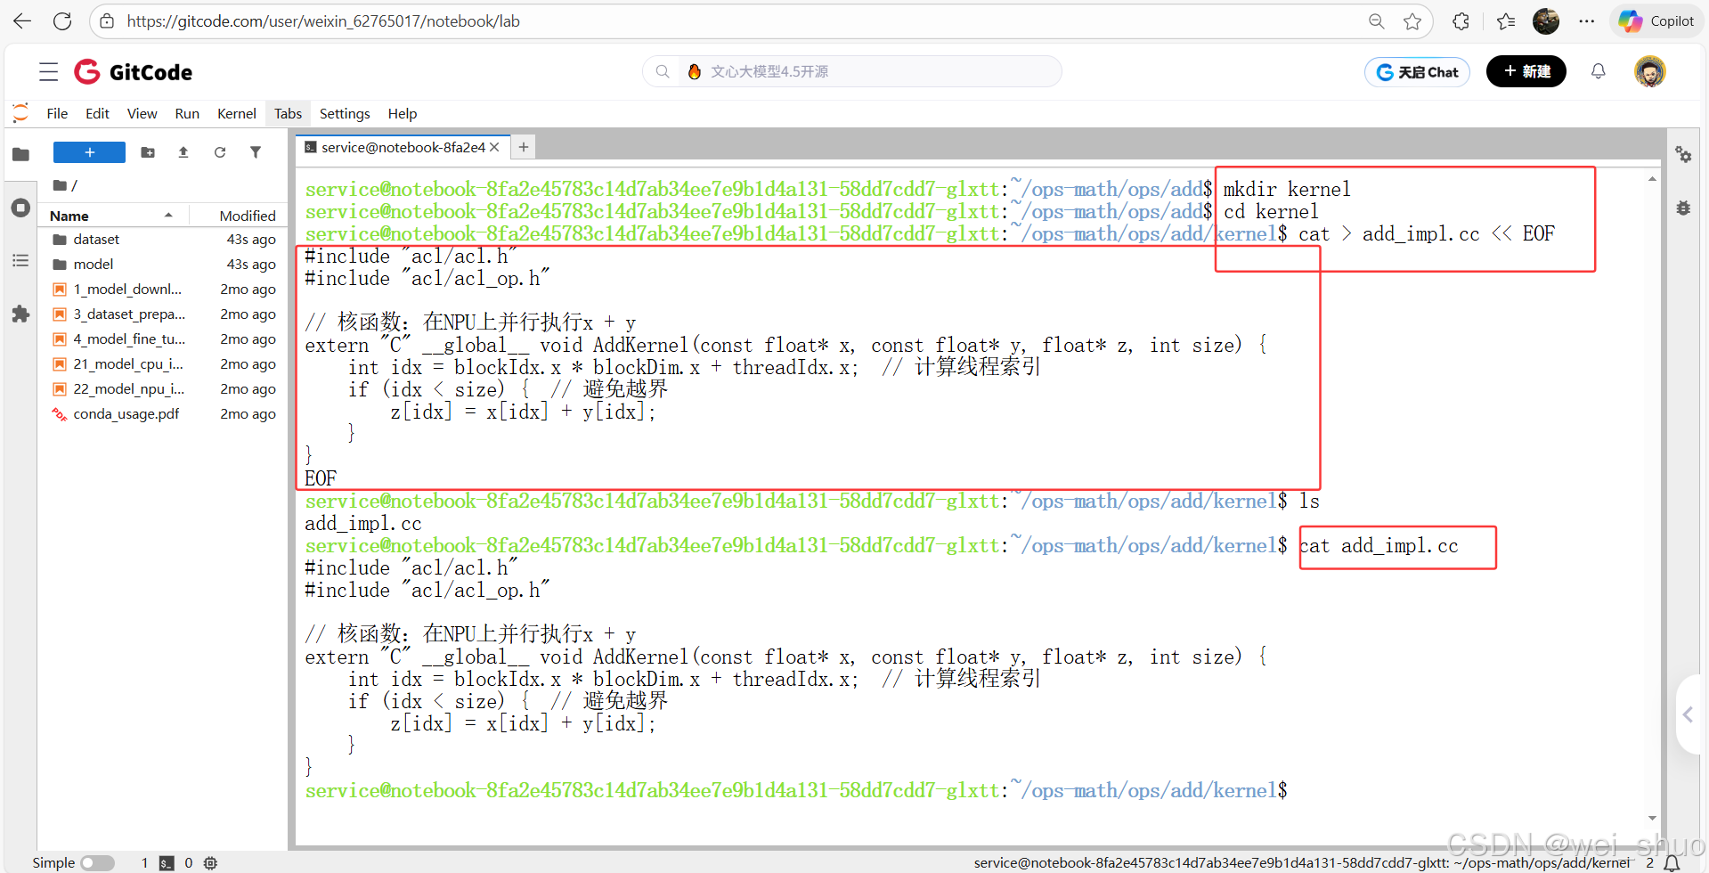The width and height of the screenshot is (1709, 873).
Task: Open 22_model_npu_i... notebook
Action: coord(164,388)
